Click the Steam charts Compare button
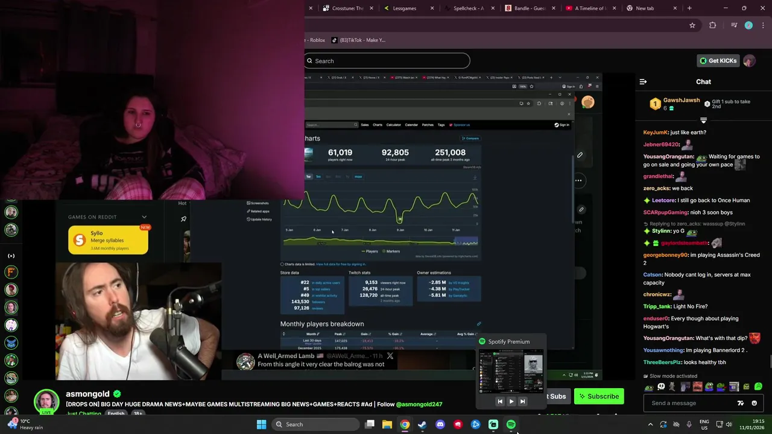 (472, 138)
